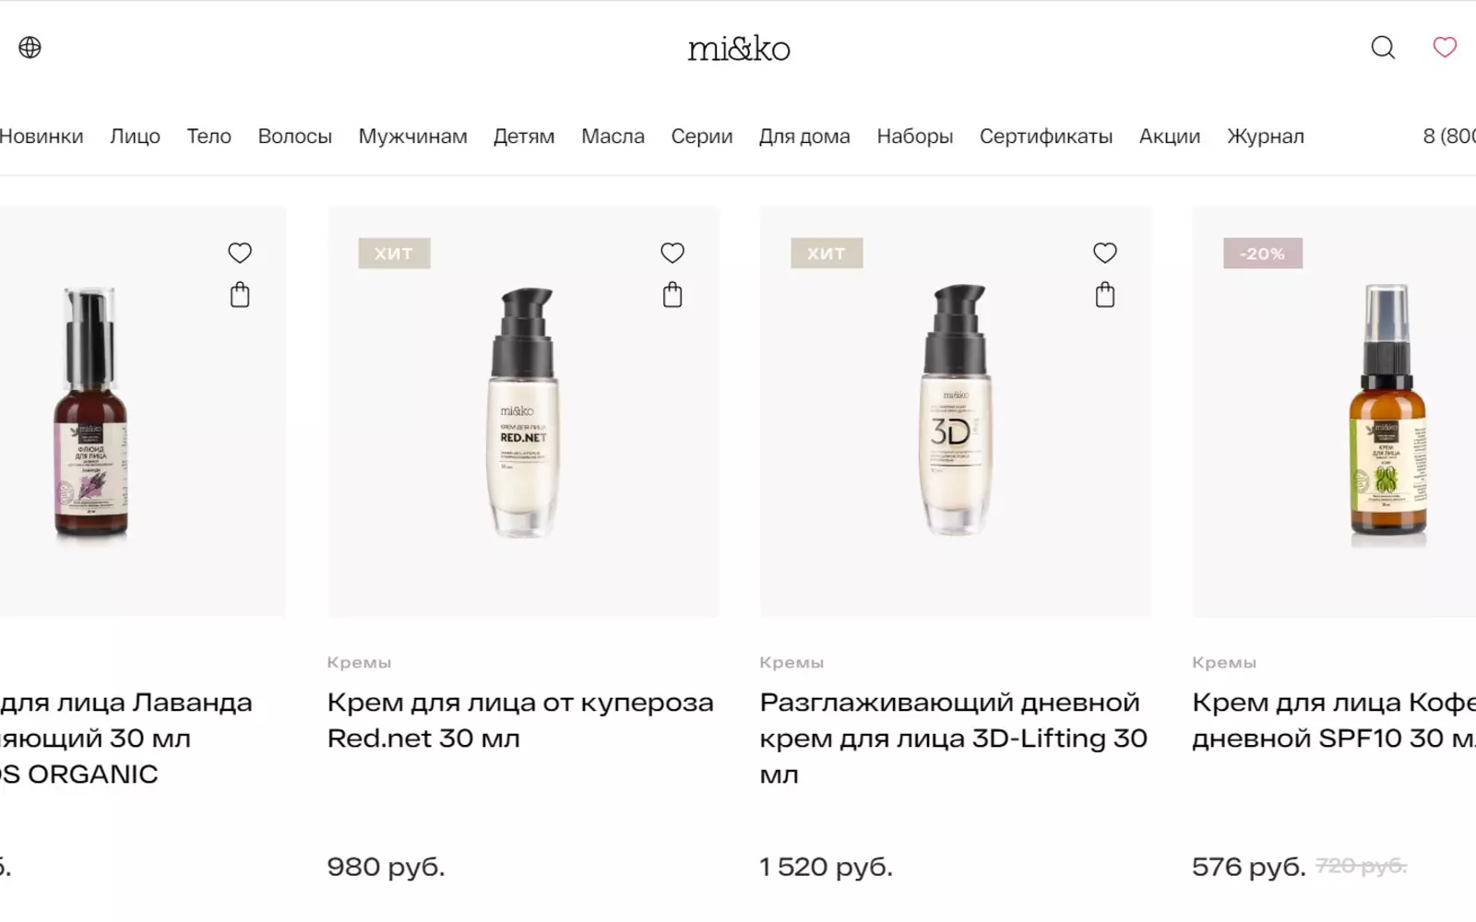Open the language globe icon
This screenshot has height=922, width=1476.
point(30,47)
